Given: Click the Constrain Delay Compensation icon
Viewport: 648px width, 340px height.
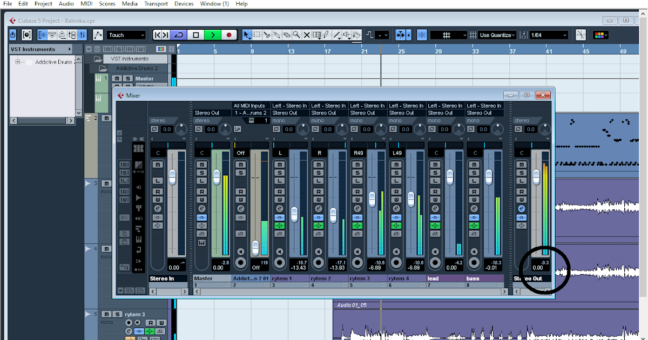Looking at the screenshot, I should coord(28,35).
